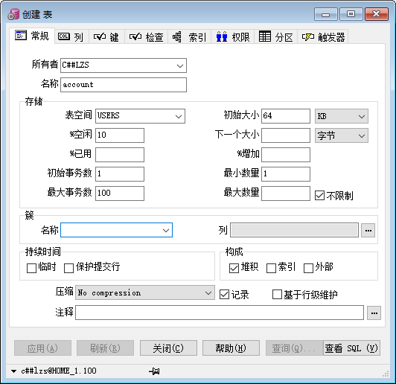Click the 查看 SQL (V) button
The height and width of the screenshot is (384, 396).
351,348
